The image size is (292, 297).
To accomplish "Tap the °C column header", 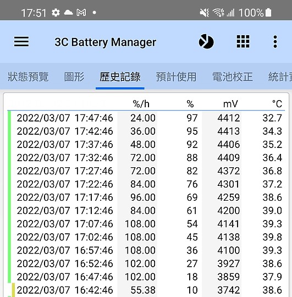I will (277, 104).
